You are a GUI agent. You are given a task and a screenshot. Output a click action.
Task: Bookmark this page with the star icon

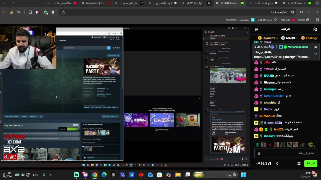(63, 12)
